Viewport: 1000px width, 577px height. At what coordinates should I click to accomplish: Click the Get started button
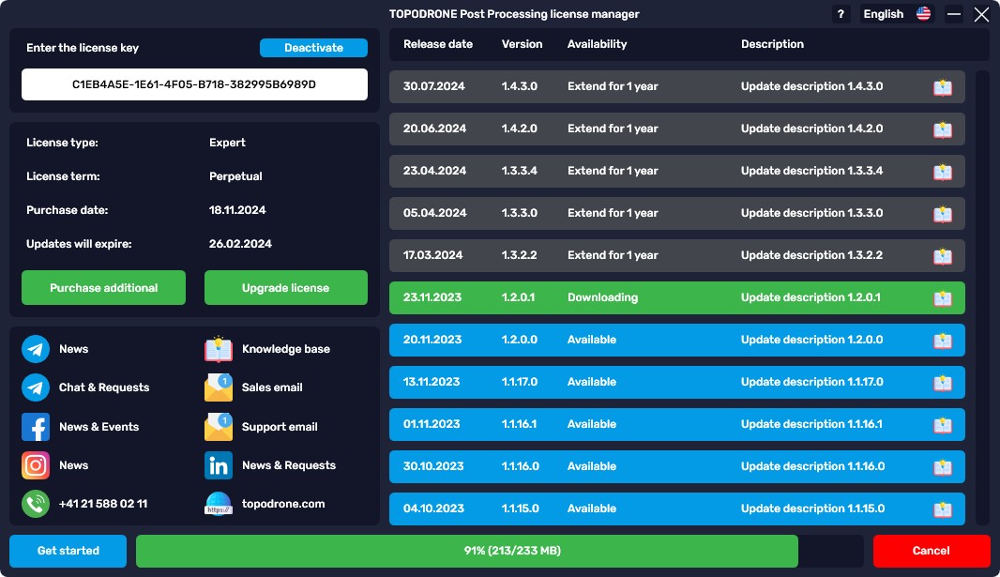68,551
